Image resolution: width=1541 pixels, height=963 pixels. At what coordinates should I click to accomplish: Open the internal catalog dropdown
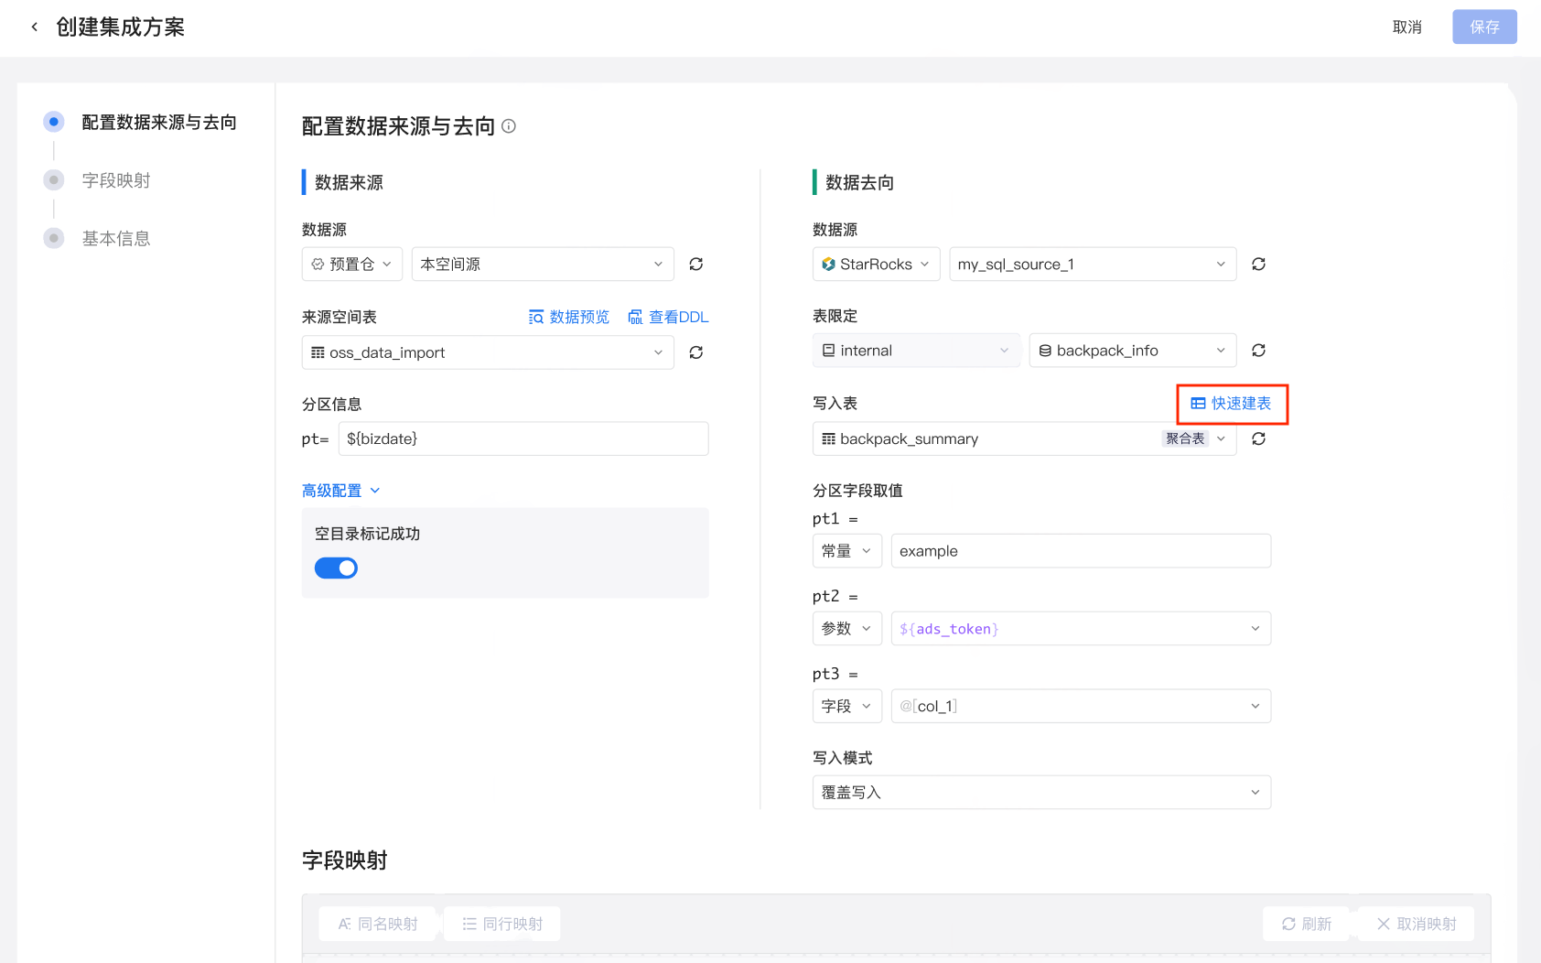click(x=916, y=351)
